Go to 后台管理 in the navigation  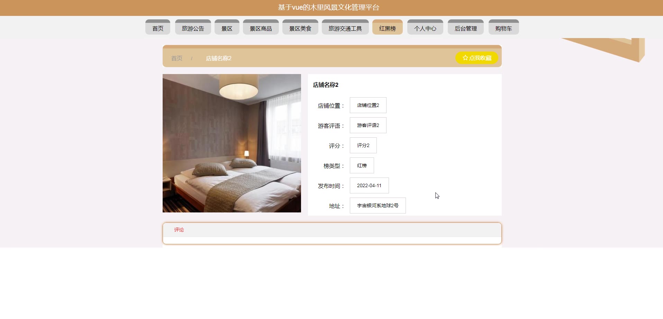coord(465,27)
